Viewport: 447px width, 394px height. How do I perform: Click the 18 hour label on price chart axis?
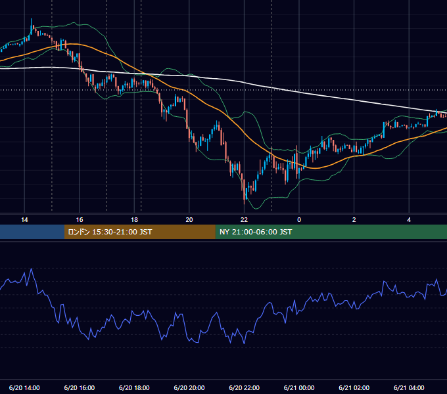pyautogui.click(x=134, y=220)
